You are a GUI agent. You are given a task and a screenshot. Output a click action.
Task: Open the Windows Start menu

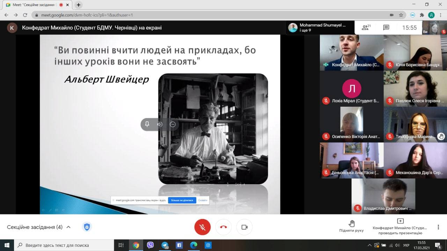tap(7, 245)
